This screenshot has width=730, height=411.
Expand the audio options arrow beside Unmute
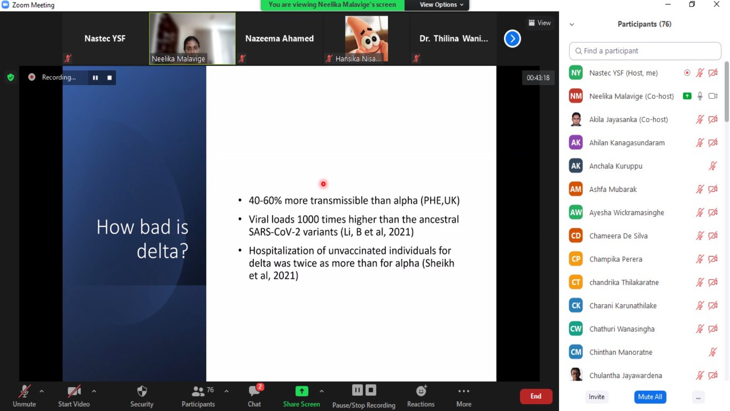[41, 391]
